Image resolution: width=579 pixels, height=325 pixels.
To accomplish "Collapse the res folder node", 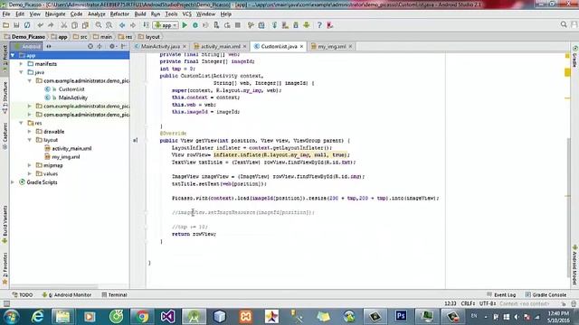I will [x=22, y=123].
